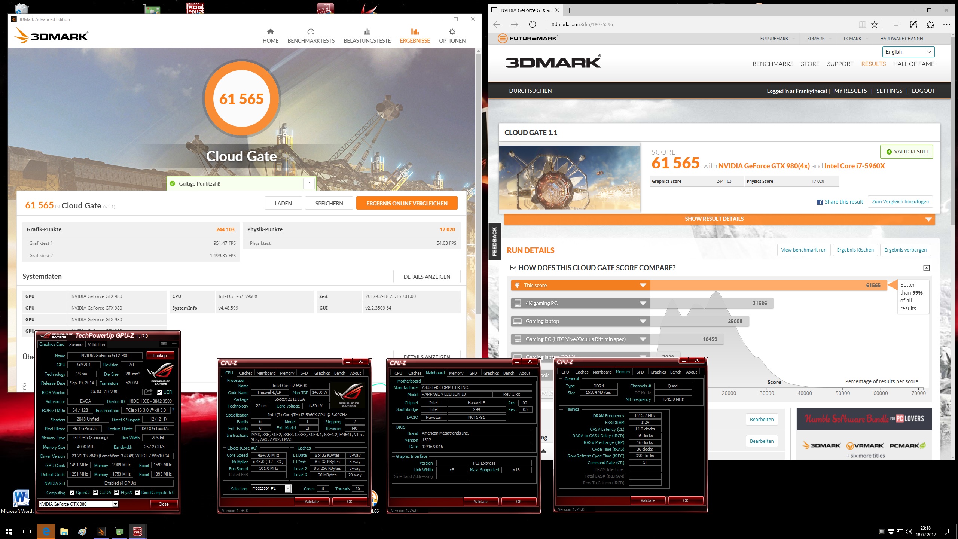Open Edge reading view book icon
The image size is (958, 539).
tap(863, 25)
